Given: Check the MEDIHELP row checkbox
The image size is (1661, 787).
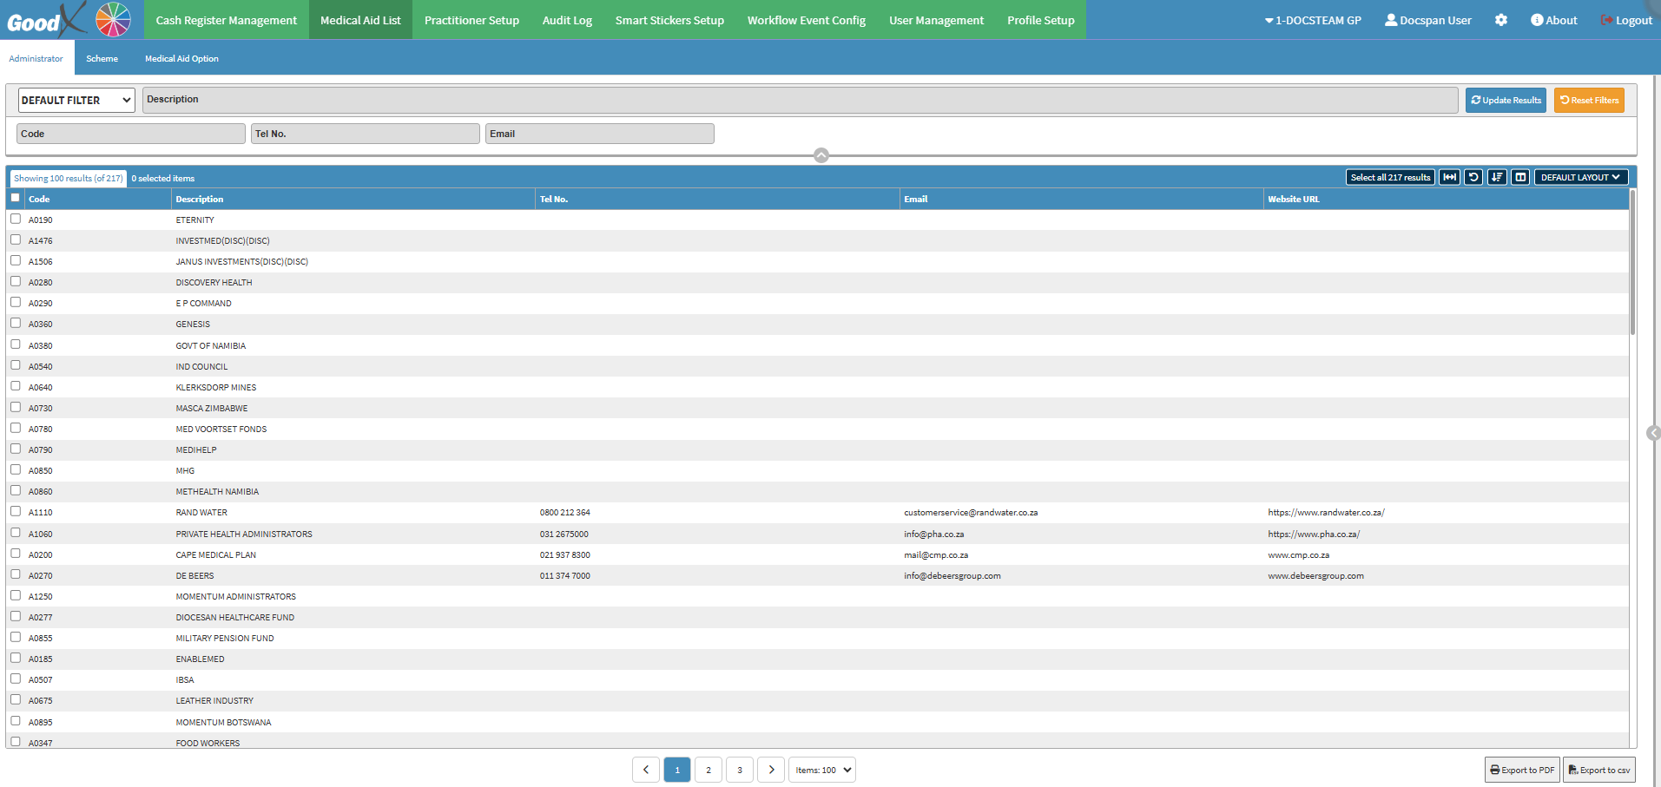Looking at the screenshot, I should click(15, 449).
